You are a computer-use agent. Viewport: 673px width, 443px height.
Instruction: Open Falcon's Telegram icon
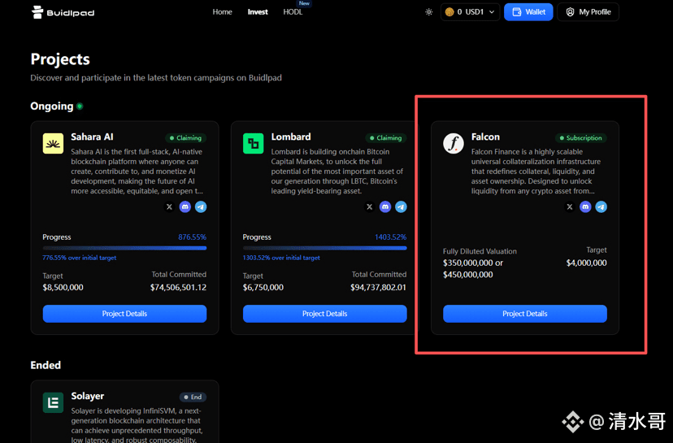(601, 207)
